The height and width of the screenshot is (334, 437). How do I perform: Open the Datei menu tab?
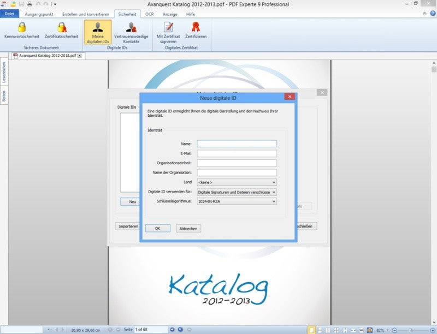click(9, 14)
